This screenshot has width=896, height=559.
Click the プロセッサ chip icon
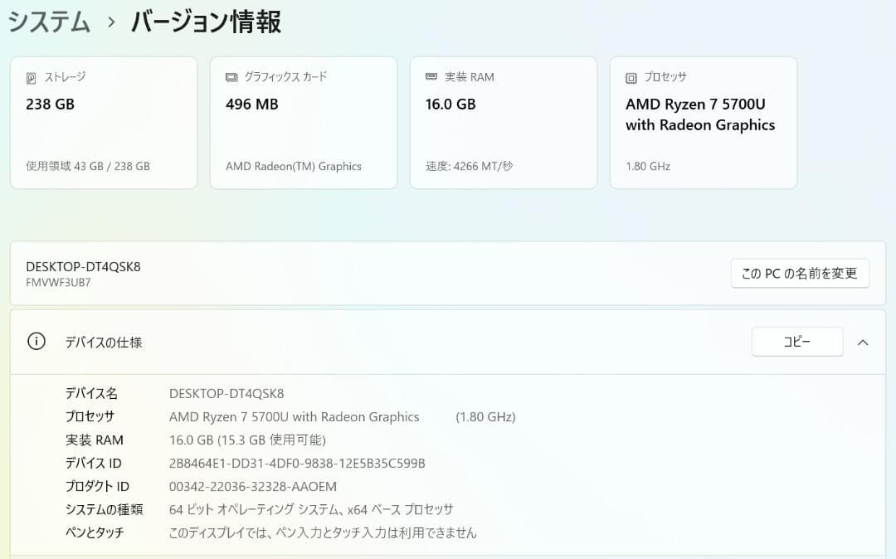pyautogui.click(x=630, y=77)
